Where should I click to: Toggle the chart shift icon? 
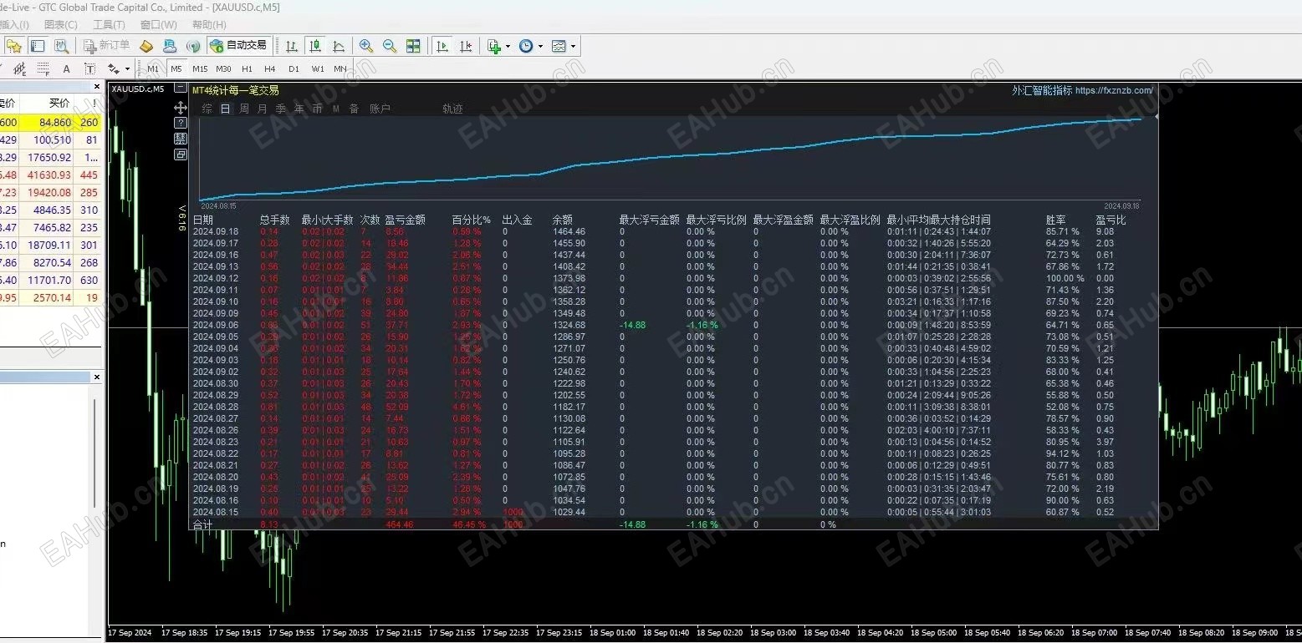[466, 46]
